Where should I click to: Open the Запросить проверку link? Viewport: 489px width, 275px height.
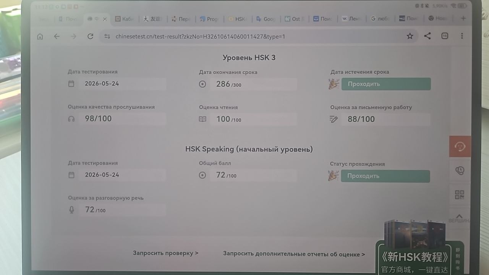(x=165, y=253)
